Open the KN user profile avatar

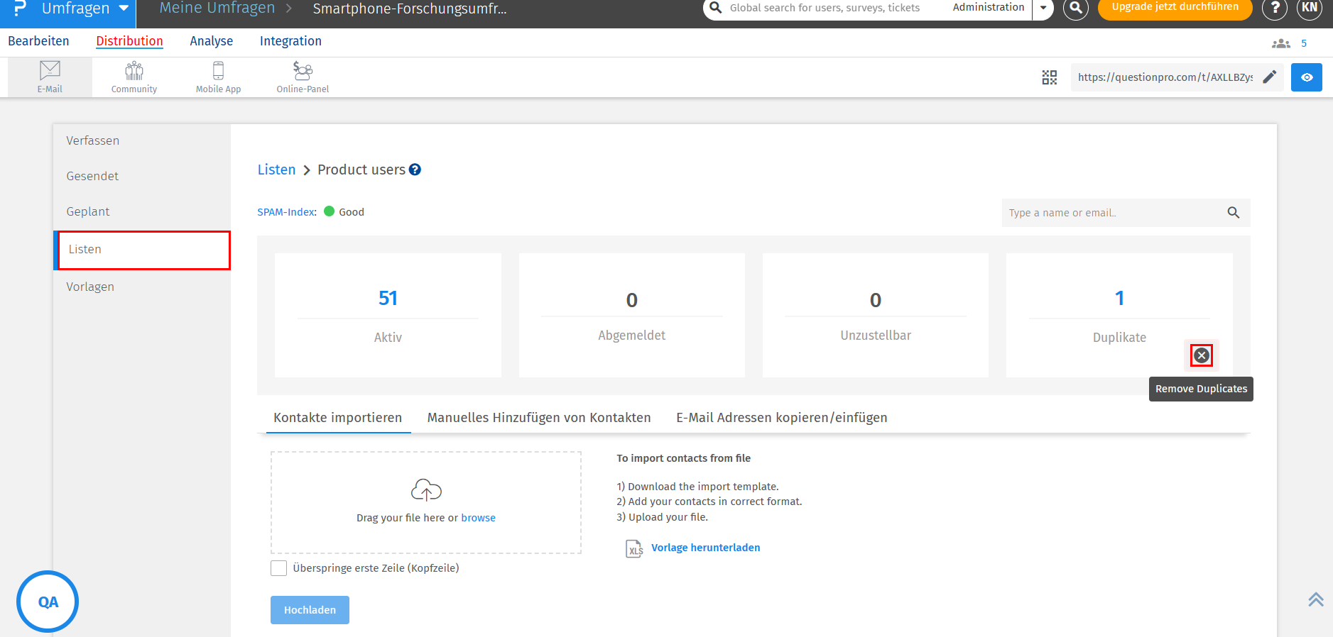[x=1310, y=8]
